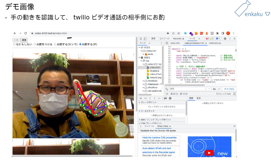This screenshot has height=162, width=271.
Task: Click the debugger step over icon
Action: [145, 98]
